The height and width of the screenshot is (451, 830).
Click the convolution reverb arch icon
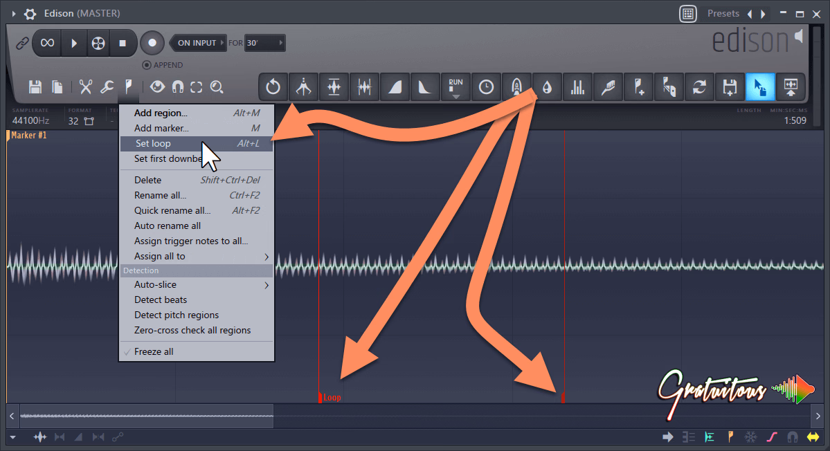(516, 86)
